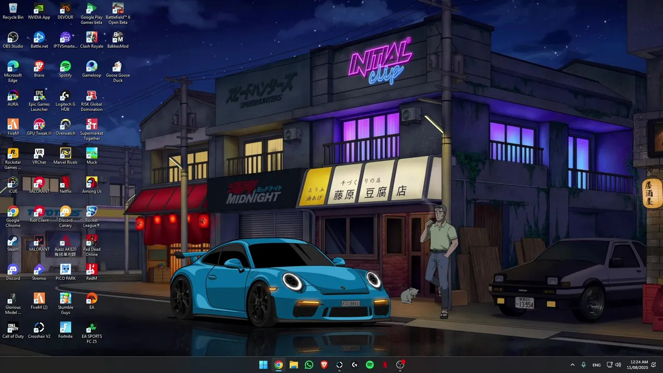
Task: Open the AURA desktop shortcut
Action: click(13, 98)
